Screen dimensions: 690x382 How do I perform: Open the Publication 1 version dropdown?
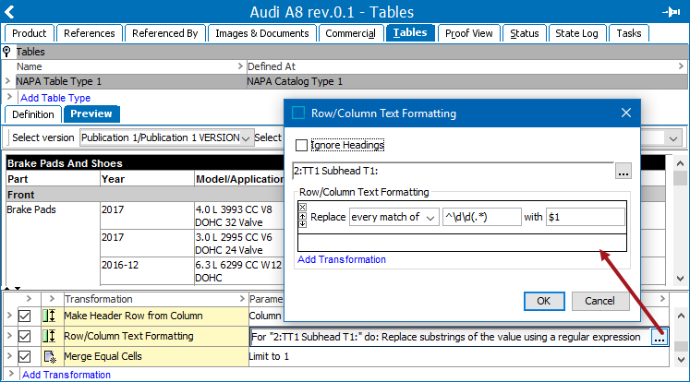coord(166,137)
